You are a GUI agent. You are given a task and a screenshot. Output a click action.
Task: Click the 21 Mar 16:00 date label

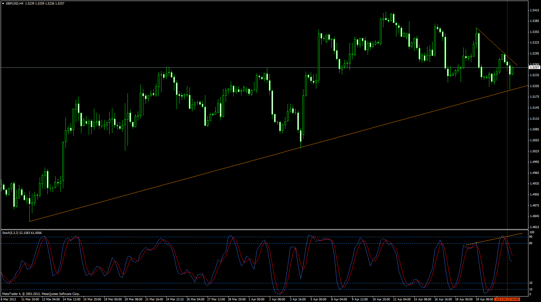pyautogui.click(x=154, y=299)
